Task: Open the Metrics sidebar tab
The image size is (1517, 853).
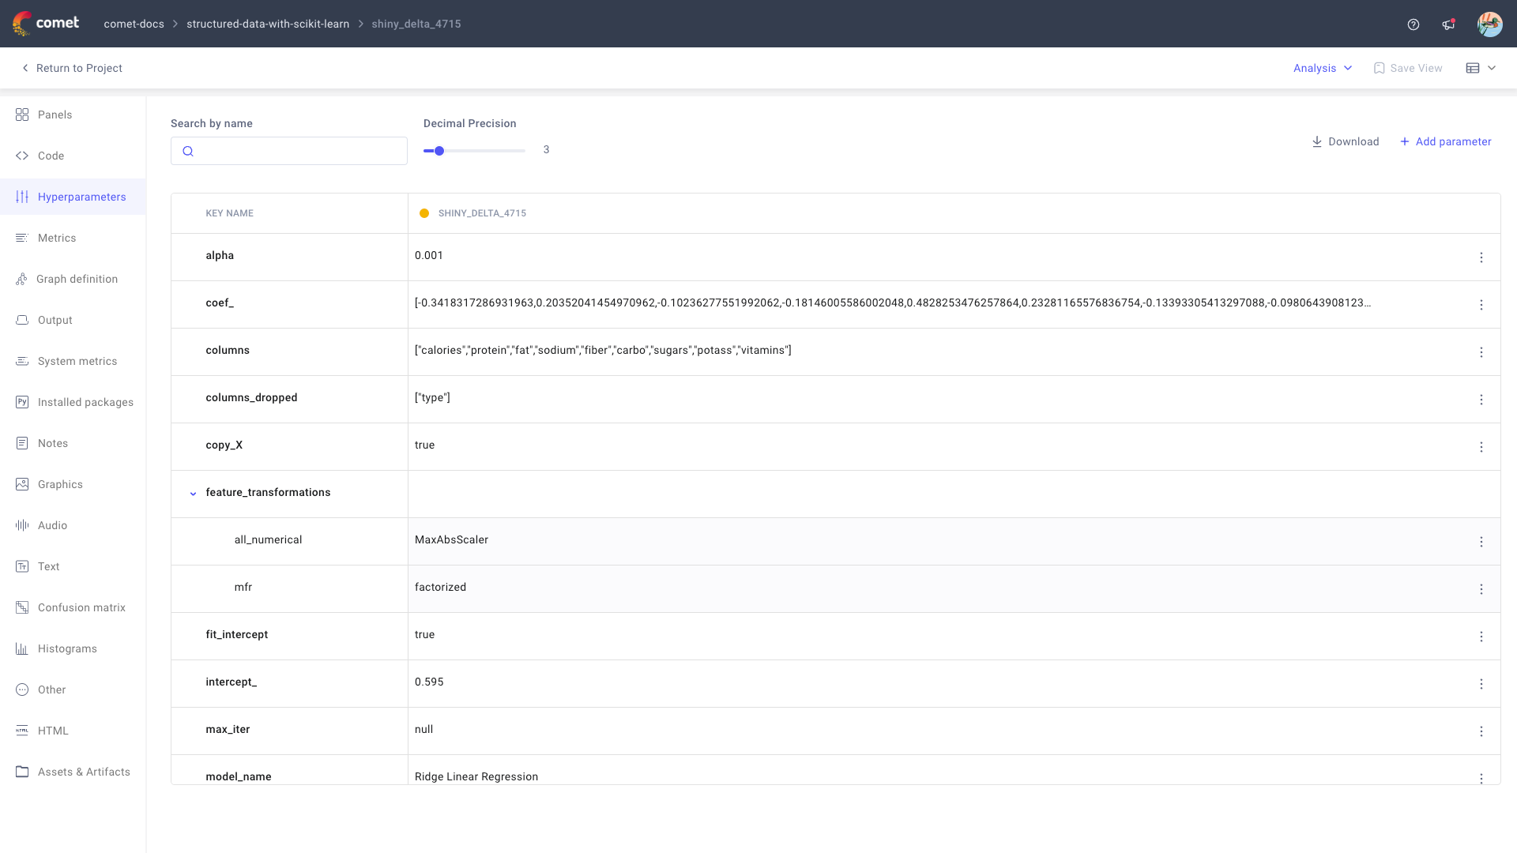Action: point(57,238)
